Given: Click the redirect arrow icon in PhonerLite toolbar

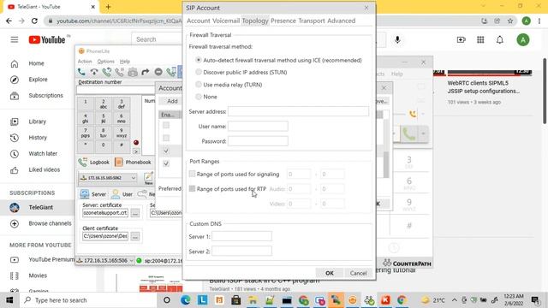Looking at the screenshot, I should 146,72.
